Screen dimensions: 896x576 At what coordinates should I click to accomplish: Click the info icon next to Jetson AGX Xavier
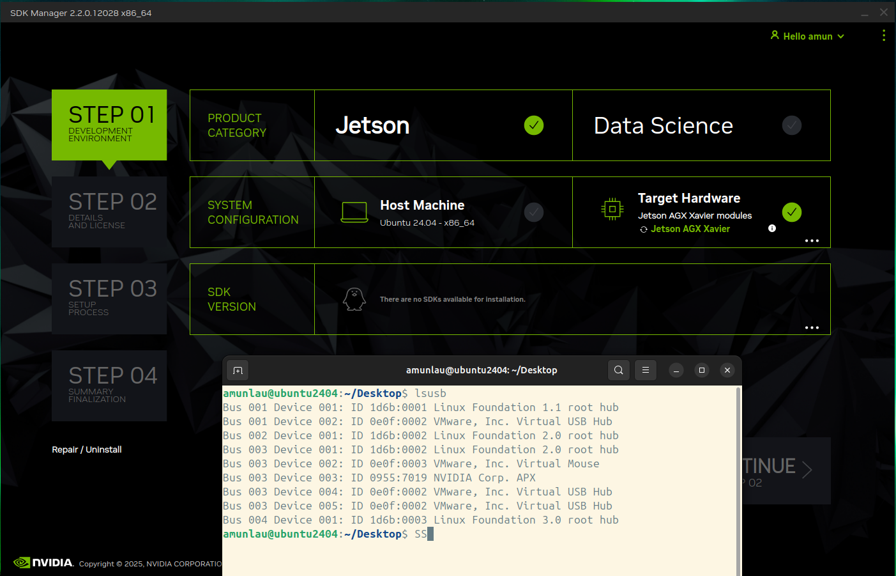(x=772, y=228)
